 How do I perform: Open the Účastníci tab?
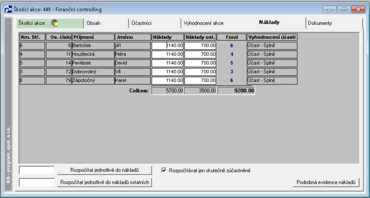[x=155, y=23]
